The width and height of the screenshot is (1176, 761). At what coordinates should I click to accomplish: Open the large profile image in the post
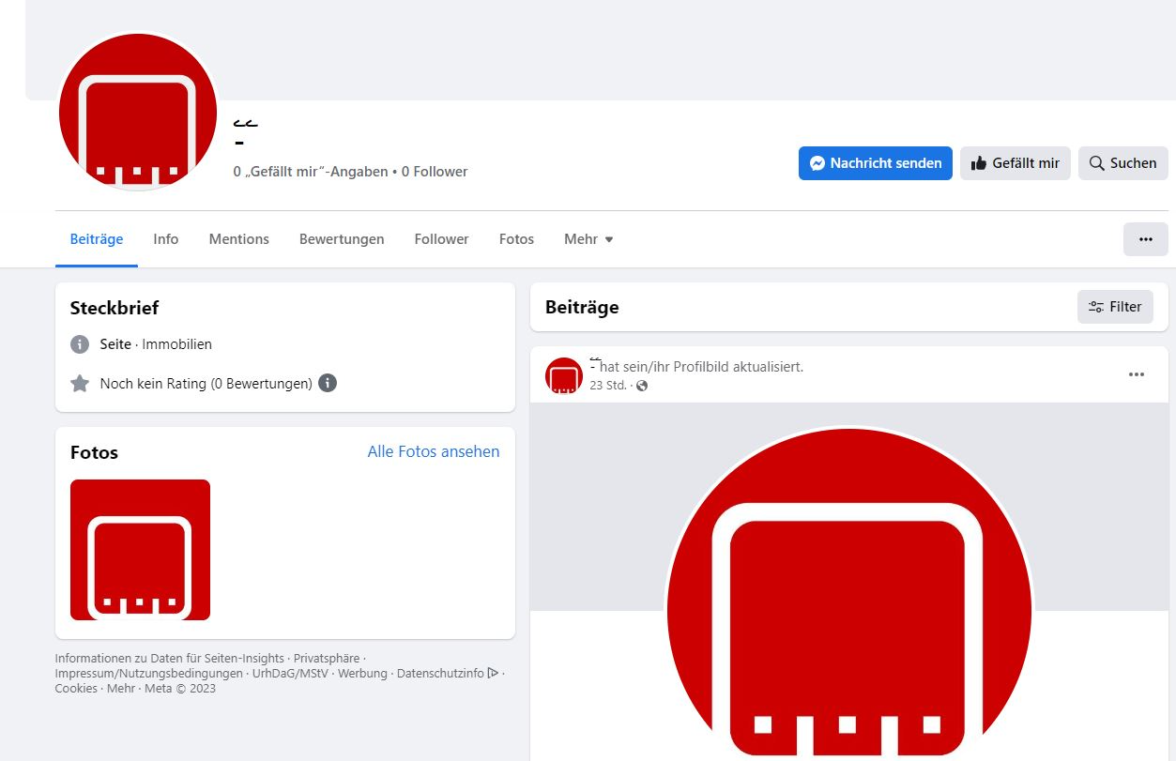pyautogui.click(x=848, y=596)
